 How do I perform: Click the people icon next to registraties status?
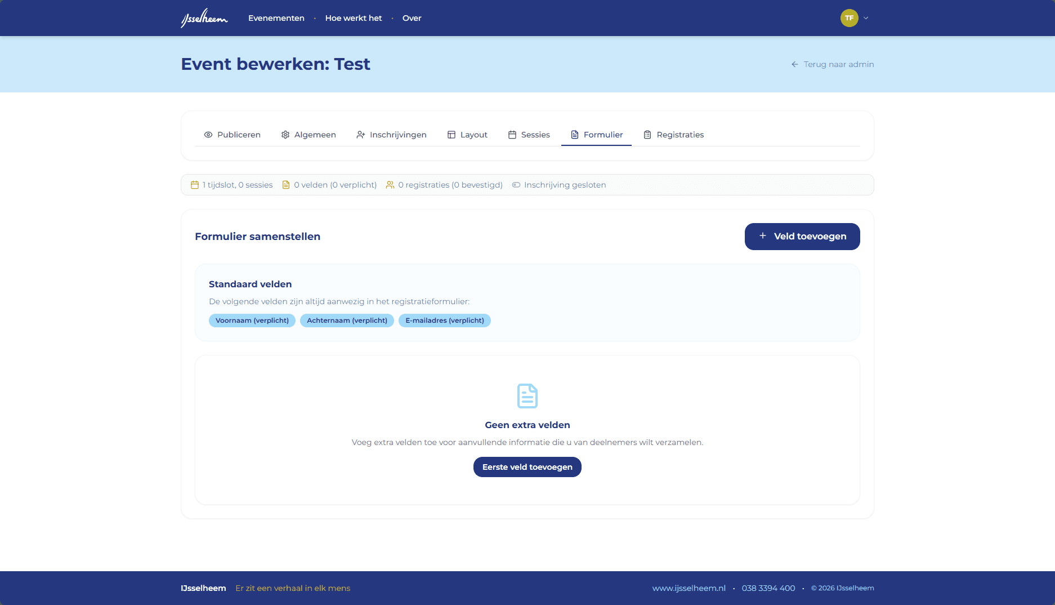[x=390, y=185]
